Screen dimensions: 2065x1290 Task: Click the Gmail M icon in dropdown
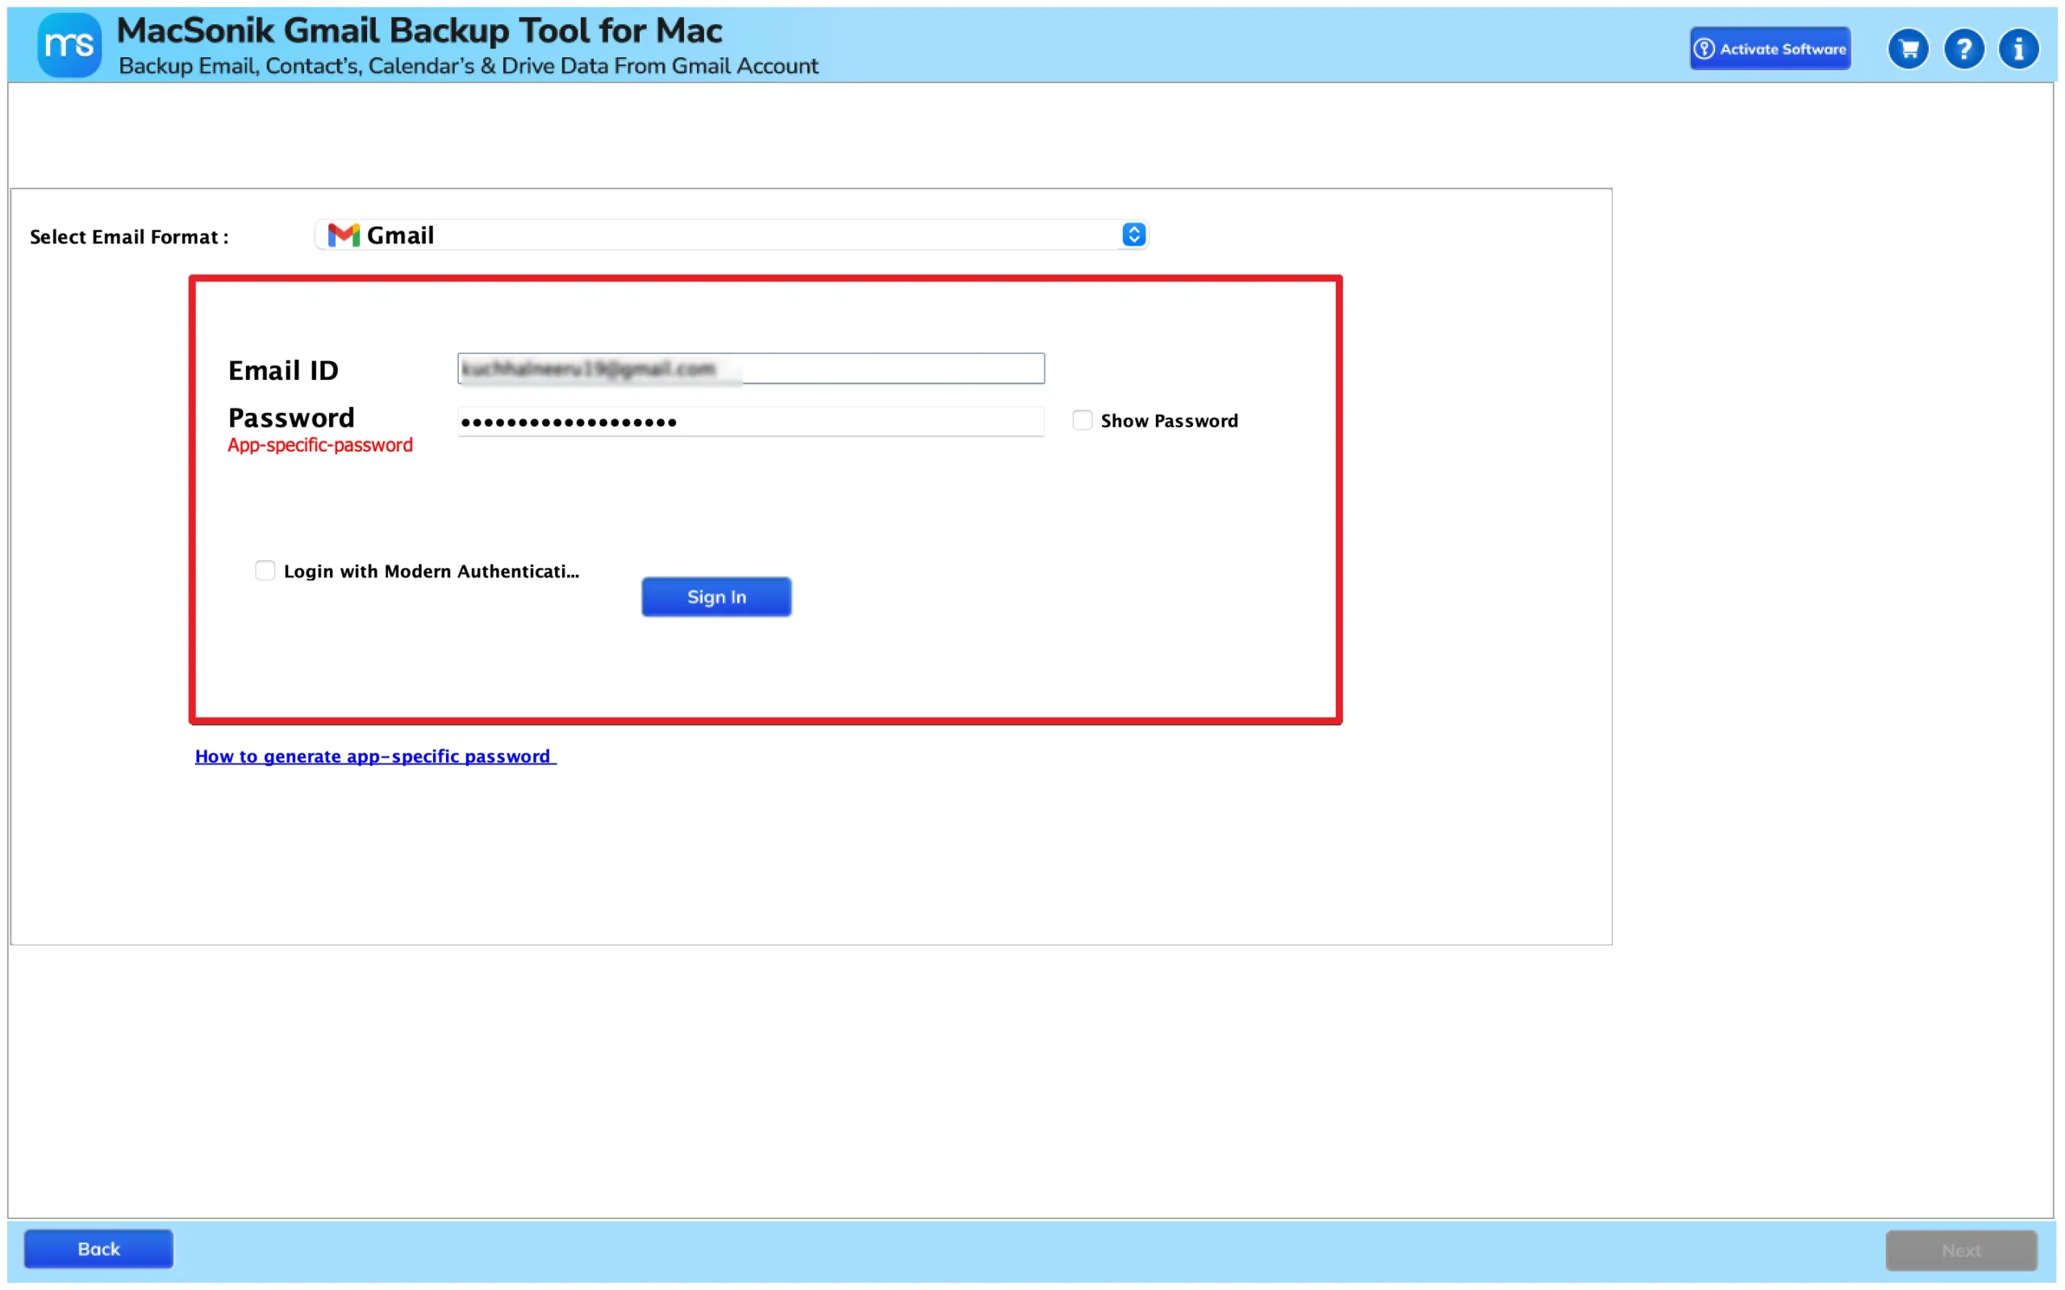[343, 235]
